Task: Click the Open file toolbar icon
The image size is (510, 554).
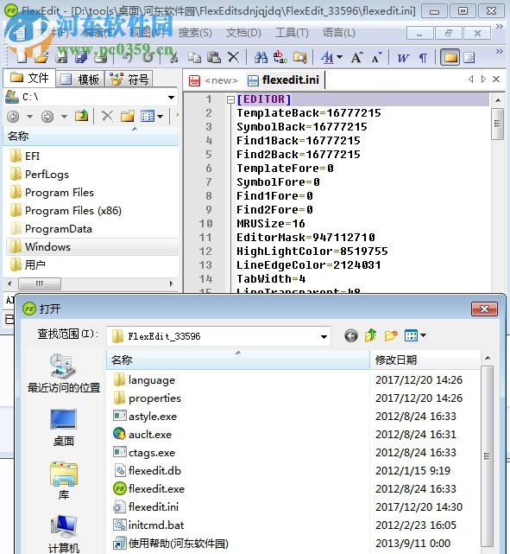Action: 41,57
